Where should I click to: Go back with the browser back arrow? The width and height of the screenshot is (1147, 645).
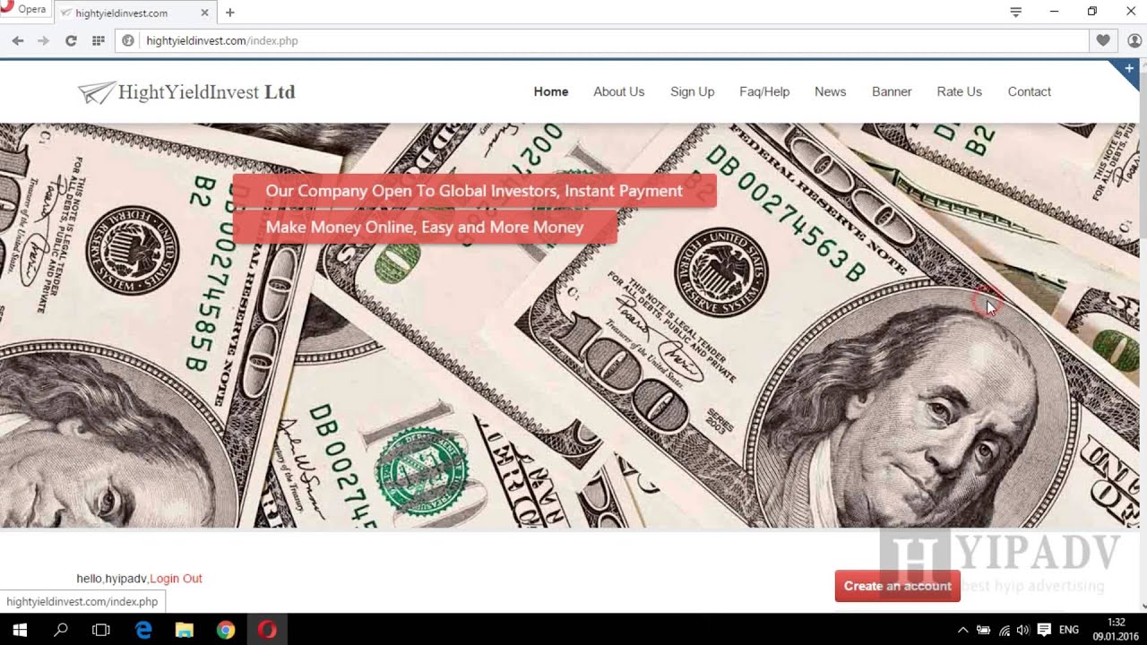(18, 40)
